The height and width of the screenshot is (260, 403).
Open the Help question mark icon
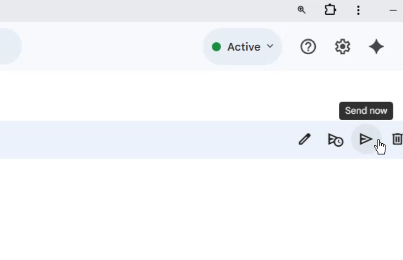[x=308, y=47]
